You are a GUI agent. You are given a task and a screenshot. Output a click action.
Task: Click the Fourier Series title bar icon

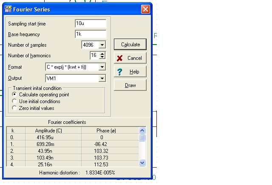[8, 9]
